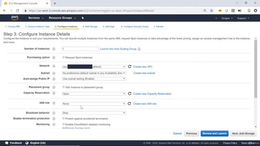Select step 3 Configure Instance tab
260x146 pixels.
(66, 26)
